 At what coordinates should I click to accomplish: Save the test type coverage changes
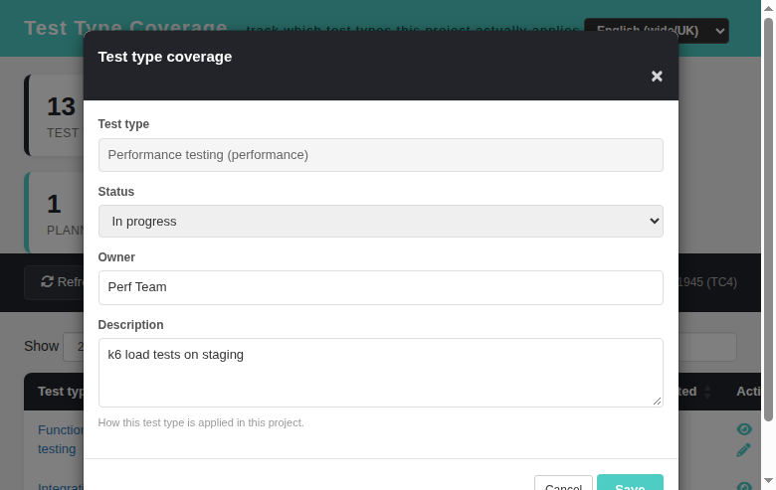(x=630, y=483)
